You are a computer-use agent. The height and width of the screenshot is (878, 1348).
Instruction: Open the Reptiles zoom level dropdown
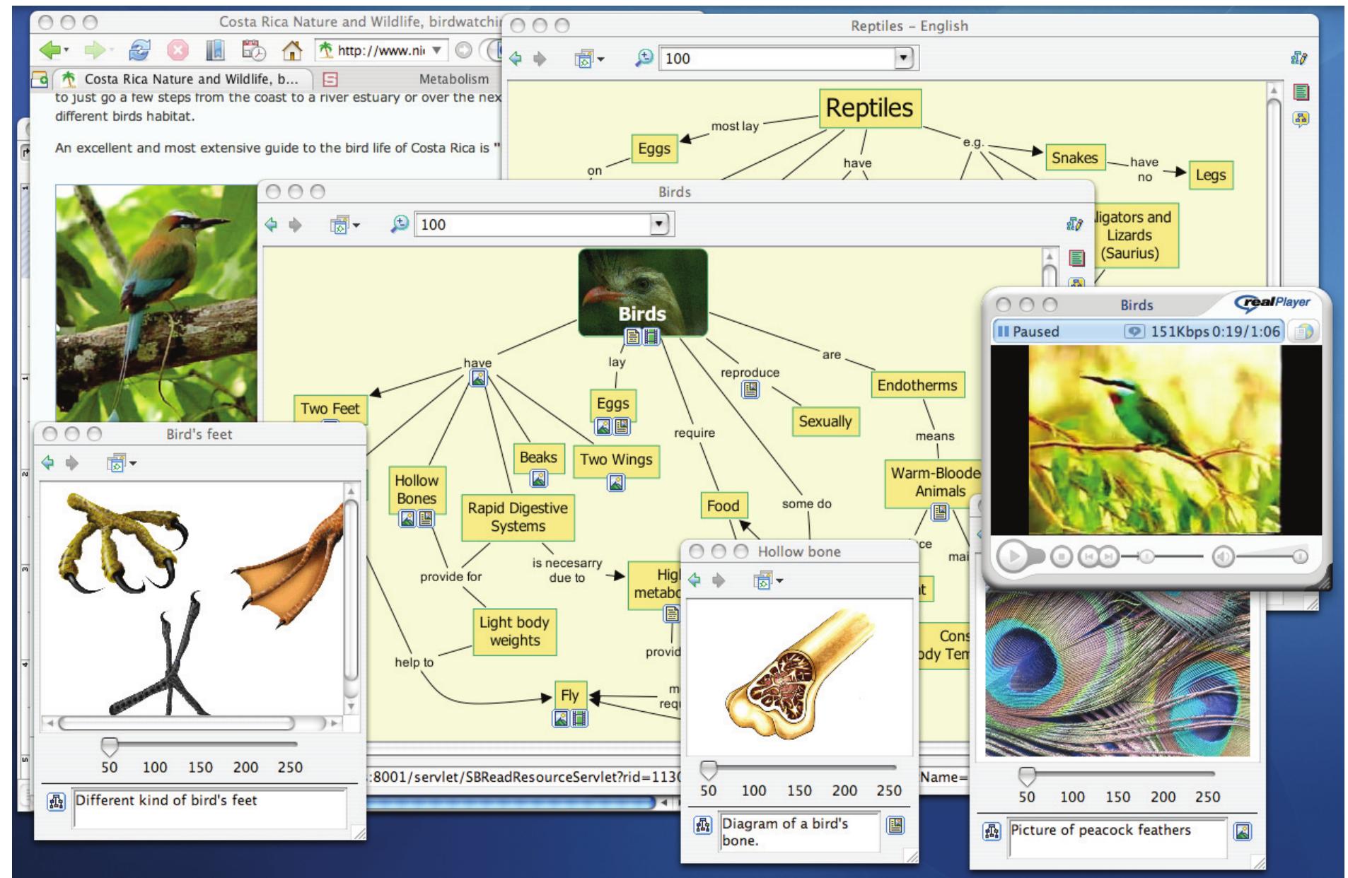[903, 58]
